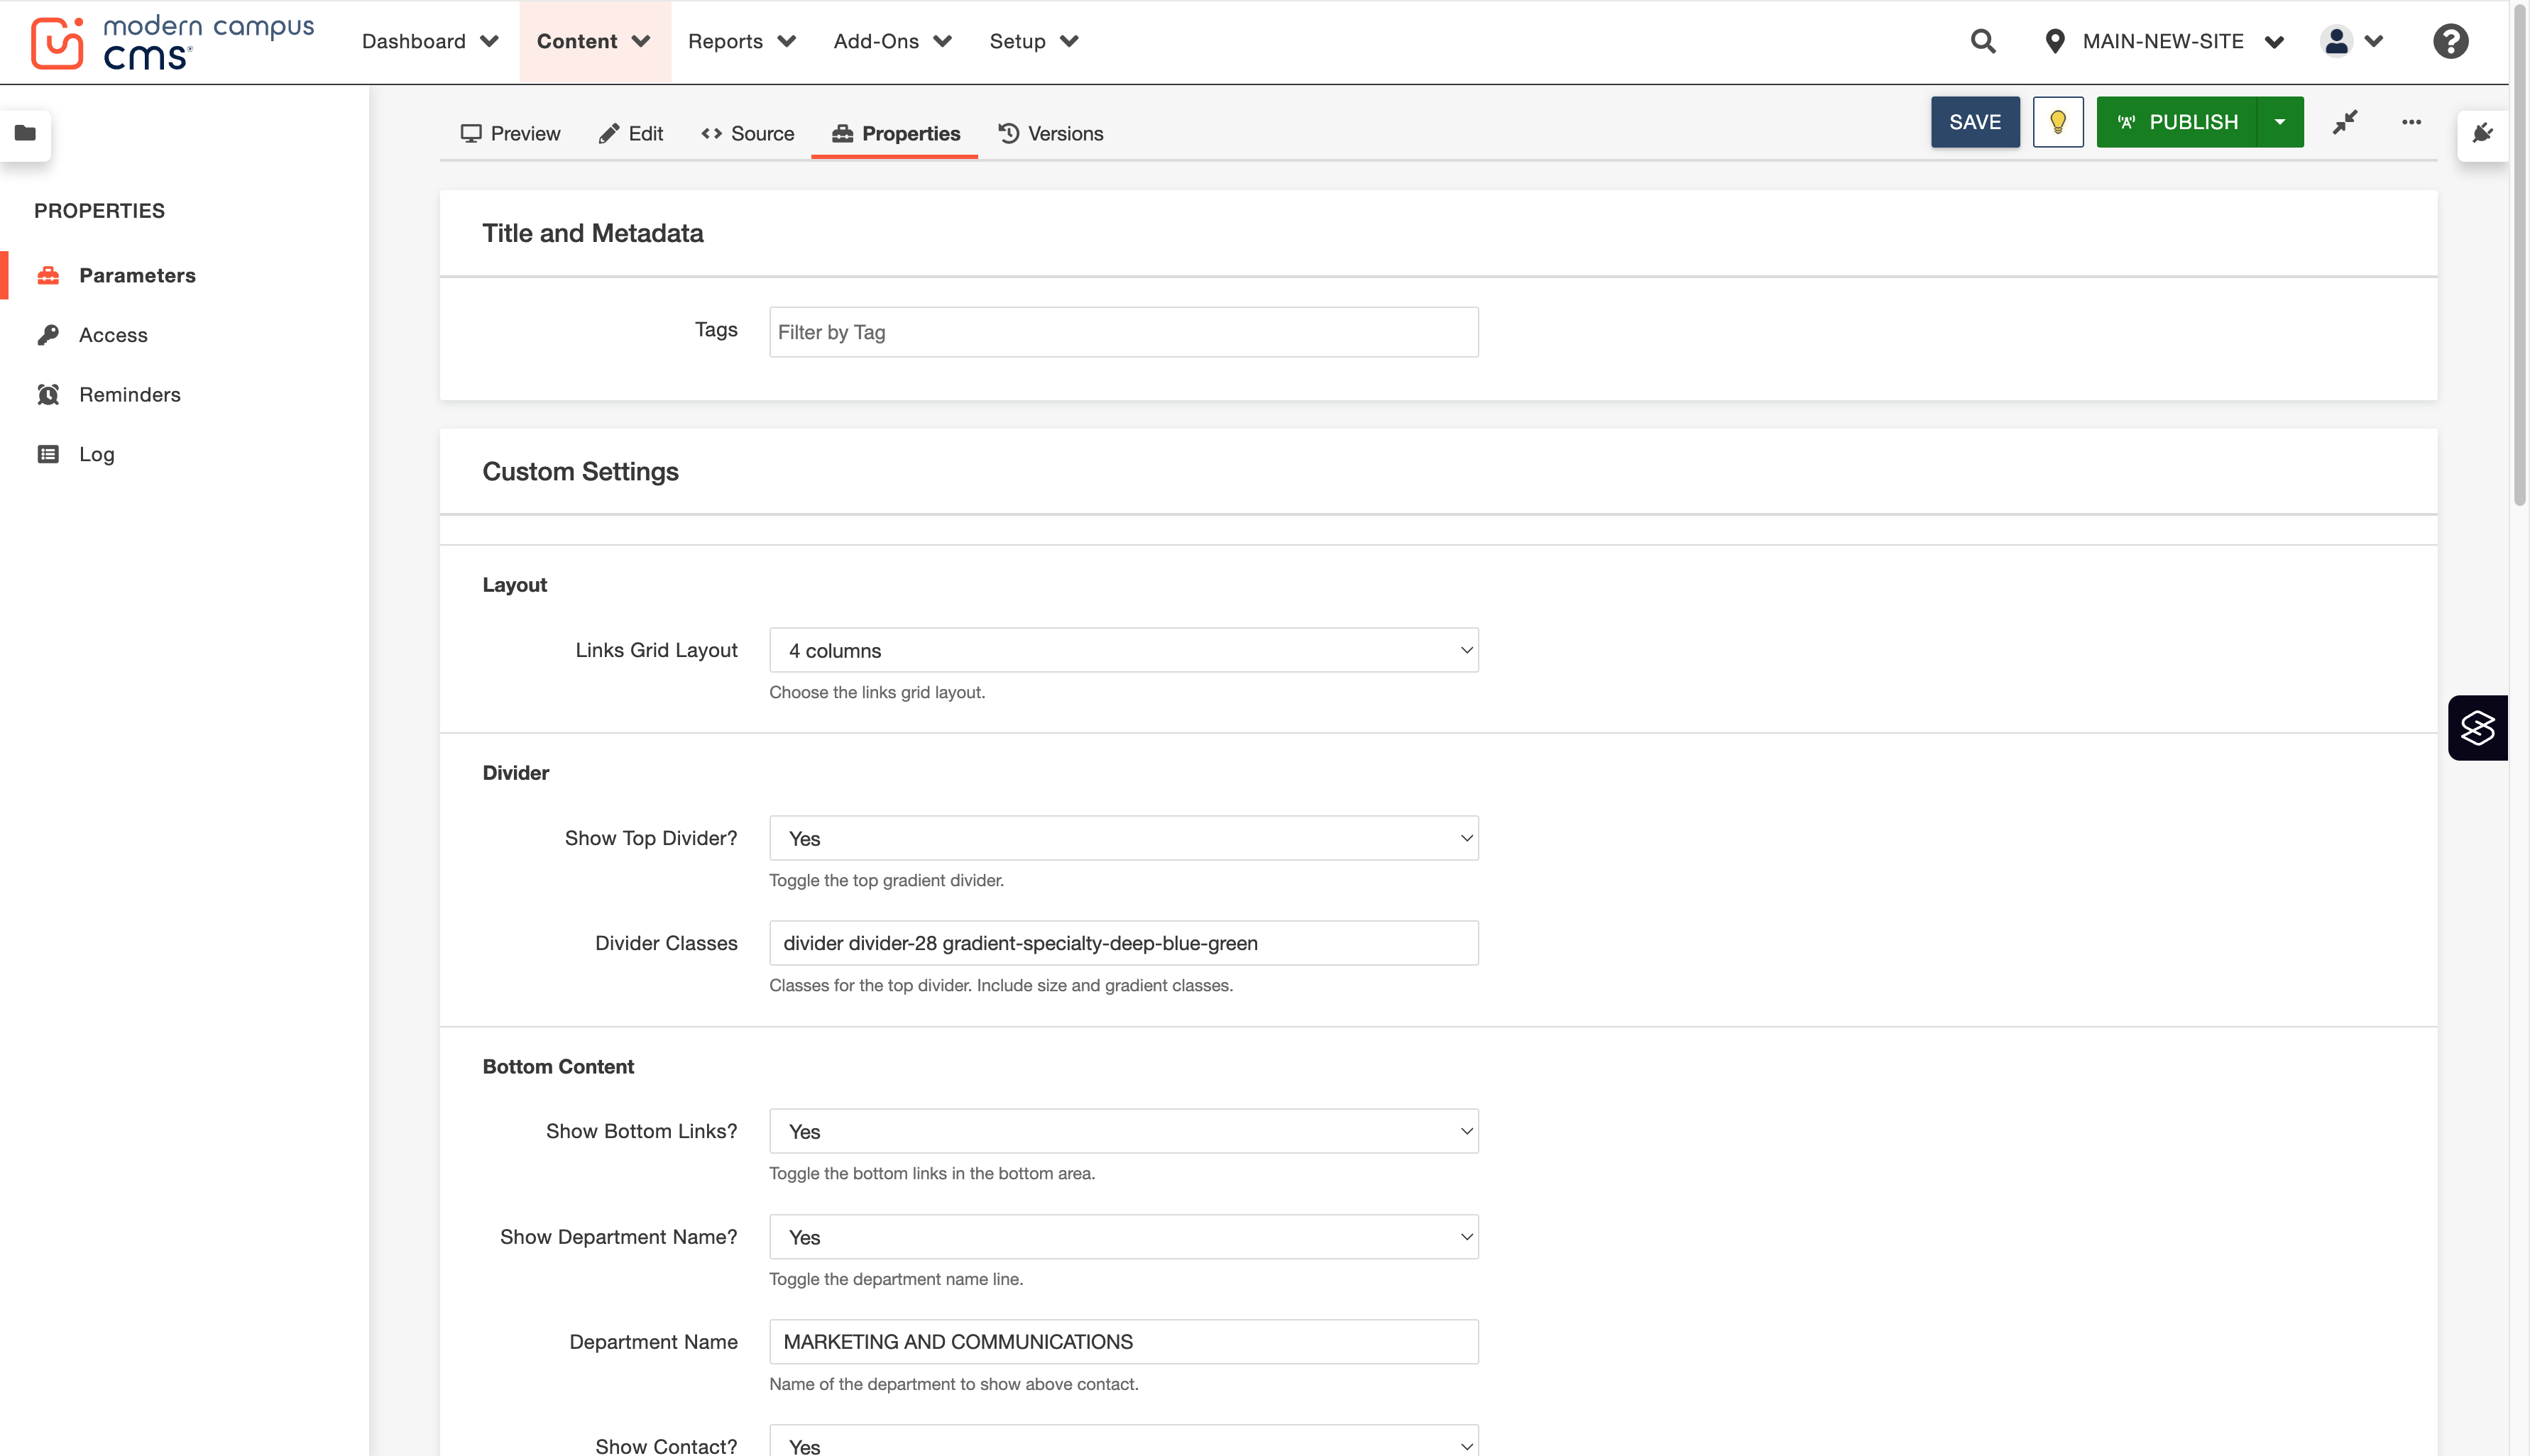The height and width of the screenshot is (1456, 2530).
Task: Click the SAVE button
Action: point(1975,122)
